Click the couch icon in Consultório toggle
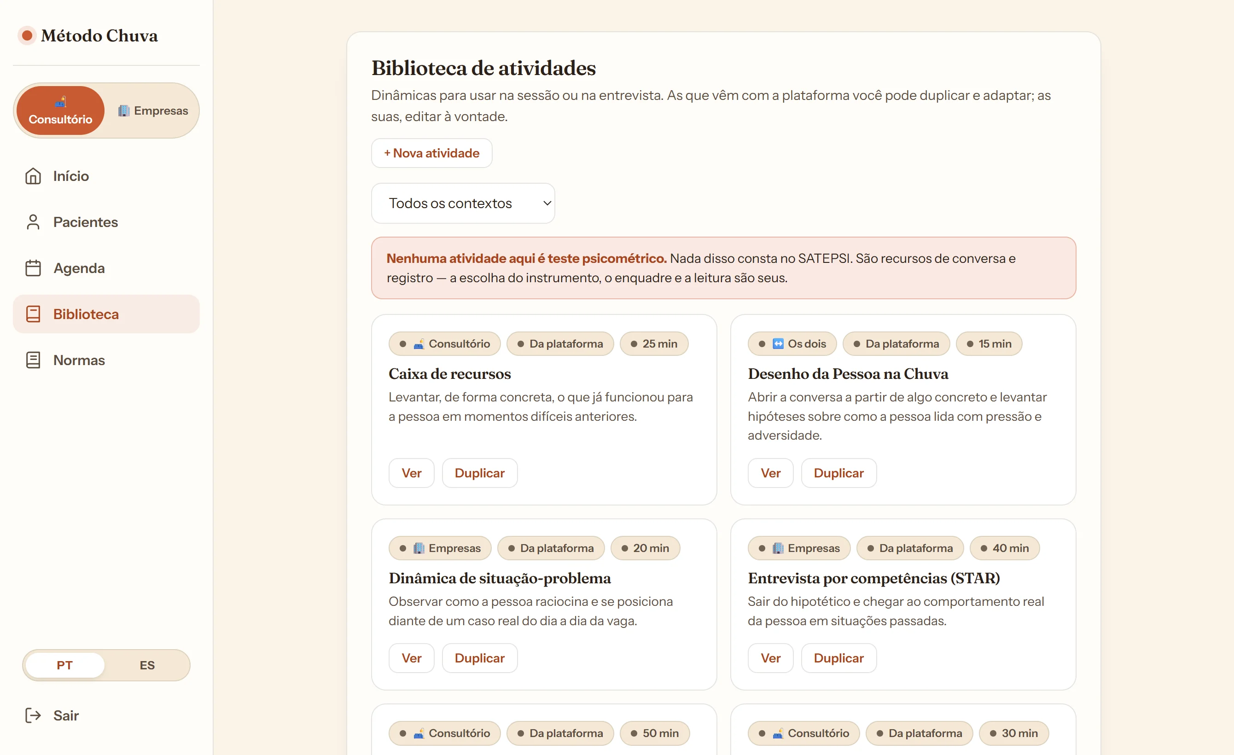Image resolution: width=1234 pixels, height=755 pixels. tap(60, 103)
